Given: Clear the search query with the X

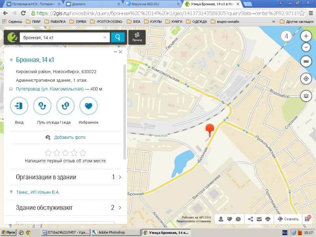Looking at the screenshot, I should pos(105,37).
